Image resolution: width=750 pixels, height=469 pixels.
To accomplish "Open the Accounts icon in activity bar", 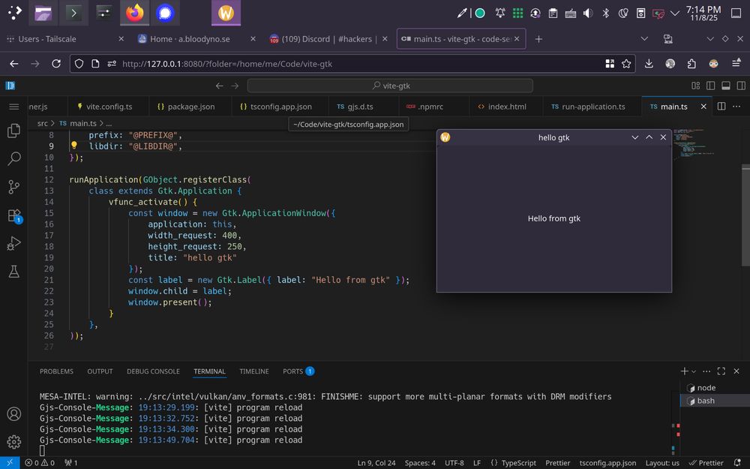I will [x=13, y=413].
